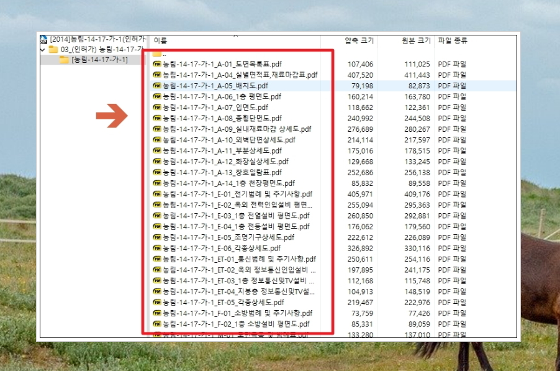Select file name A-07_입면도.pdf

pyautogui.click(x=215, y=108)
